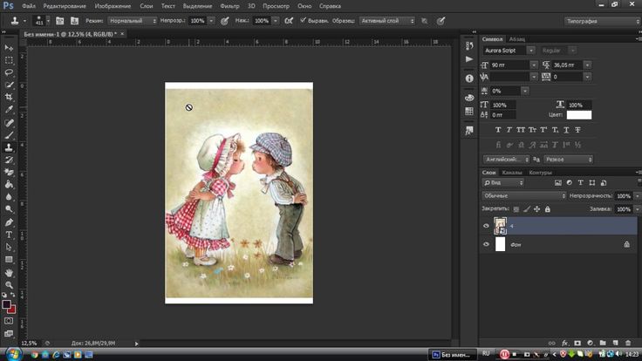Click the layer 4 thumbnail
The height and width of the screenshot is (361, 642).
pos(500,226)
